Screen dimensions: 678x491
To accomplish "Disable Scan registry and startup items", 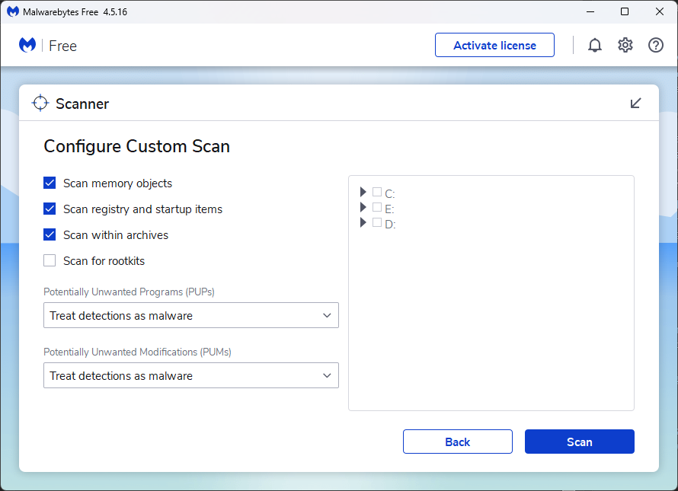I will point(50,209).
